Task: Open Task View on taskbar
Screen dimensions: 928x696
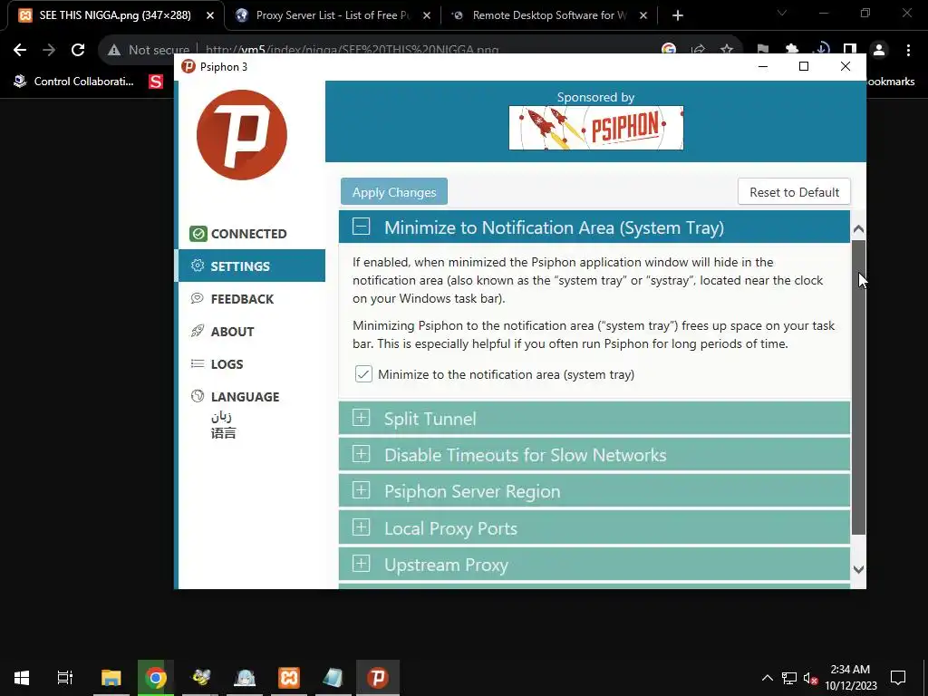Action: coord(64,678)
